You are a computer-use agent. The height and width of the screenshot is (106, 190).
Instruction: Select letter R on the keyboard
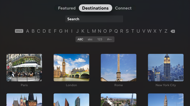coord(122,31)
